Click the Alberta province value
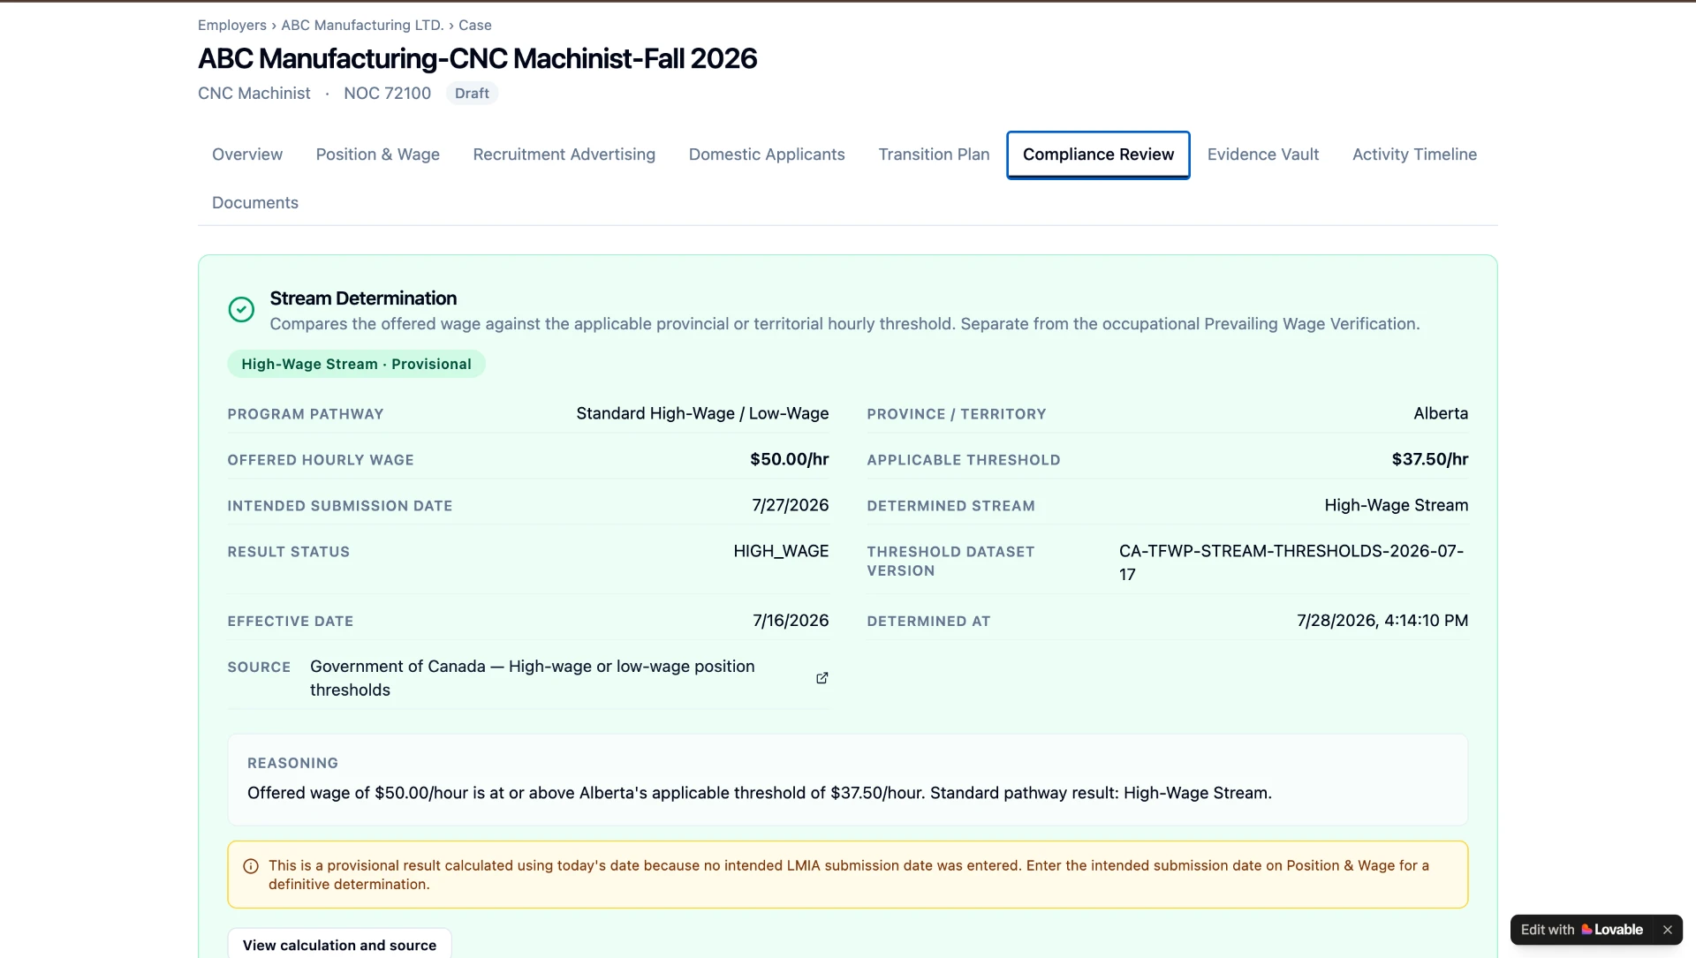The height and width of the screenshot is (958, 1696). coord(1441,413)
